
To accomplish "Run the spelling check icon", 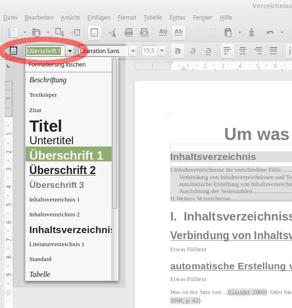I will pyautogui.click(x=163, y=33).
